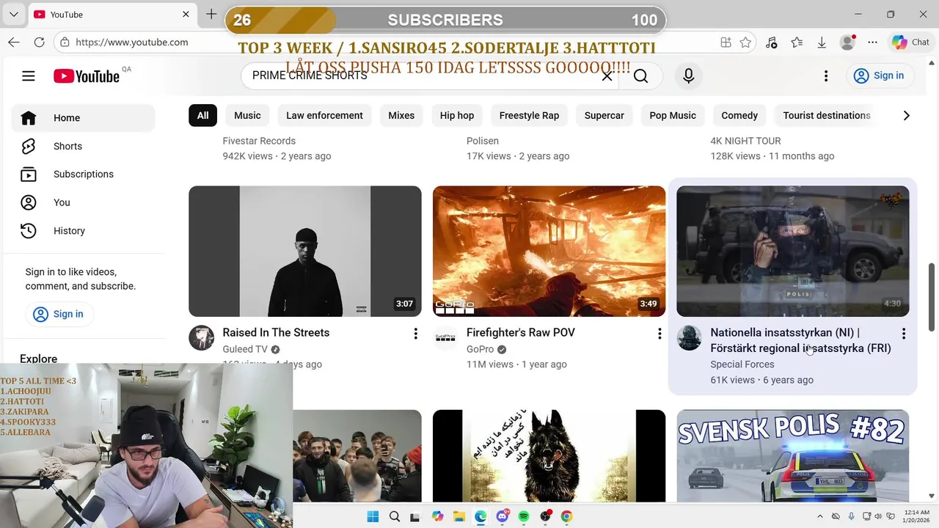
Task: Open the 4K NIGHT TOUR channel link
Action: (x=745, y=141)
